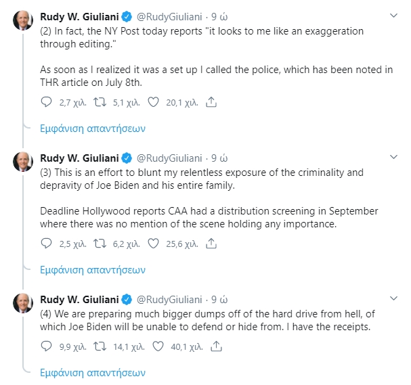Open the more-options chevron on tweet (4)
Screen dimensions: 411x385
tap(395, 298)
